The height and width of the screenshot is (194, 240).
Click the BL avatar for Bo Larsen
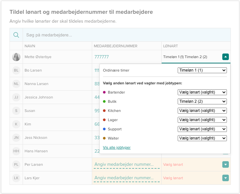click(16, 70)
